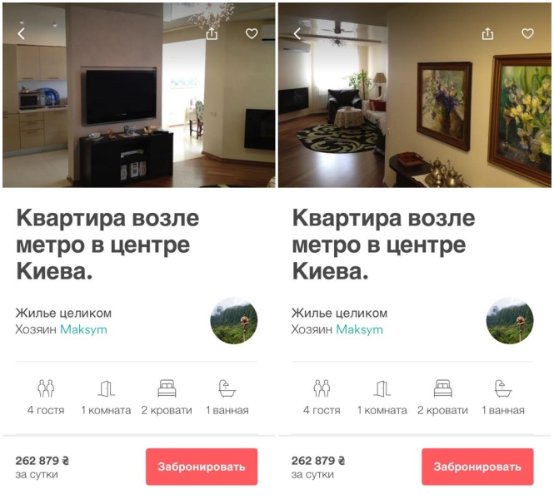Favorite left listing with heart icon

coord(252,34)
